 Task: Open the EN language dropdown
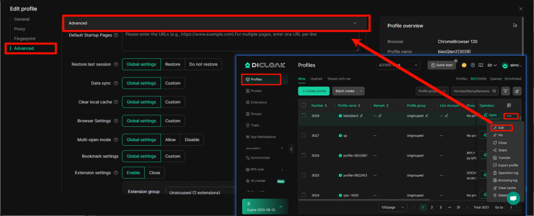coord(492,65)
